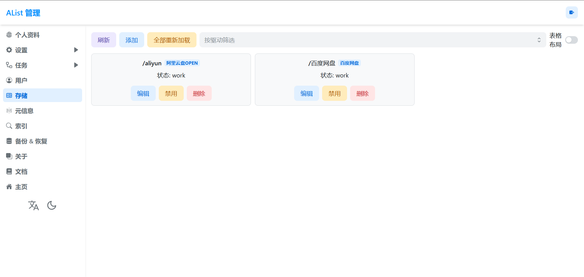The width and height of the screenshot is (584, 277).
Task: Expand the 设置 submenu arrow
Action: pos(76,50)
